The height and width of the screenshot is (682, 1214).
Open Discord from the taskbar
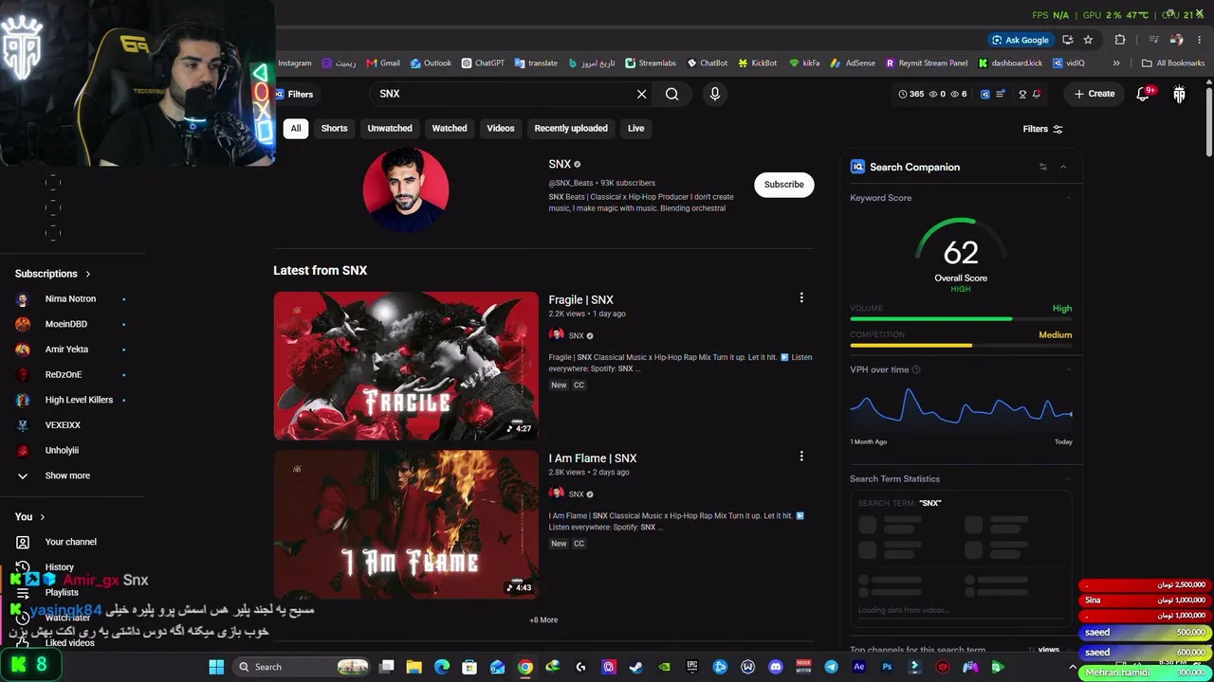point(776,667)
